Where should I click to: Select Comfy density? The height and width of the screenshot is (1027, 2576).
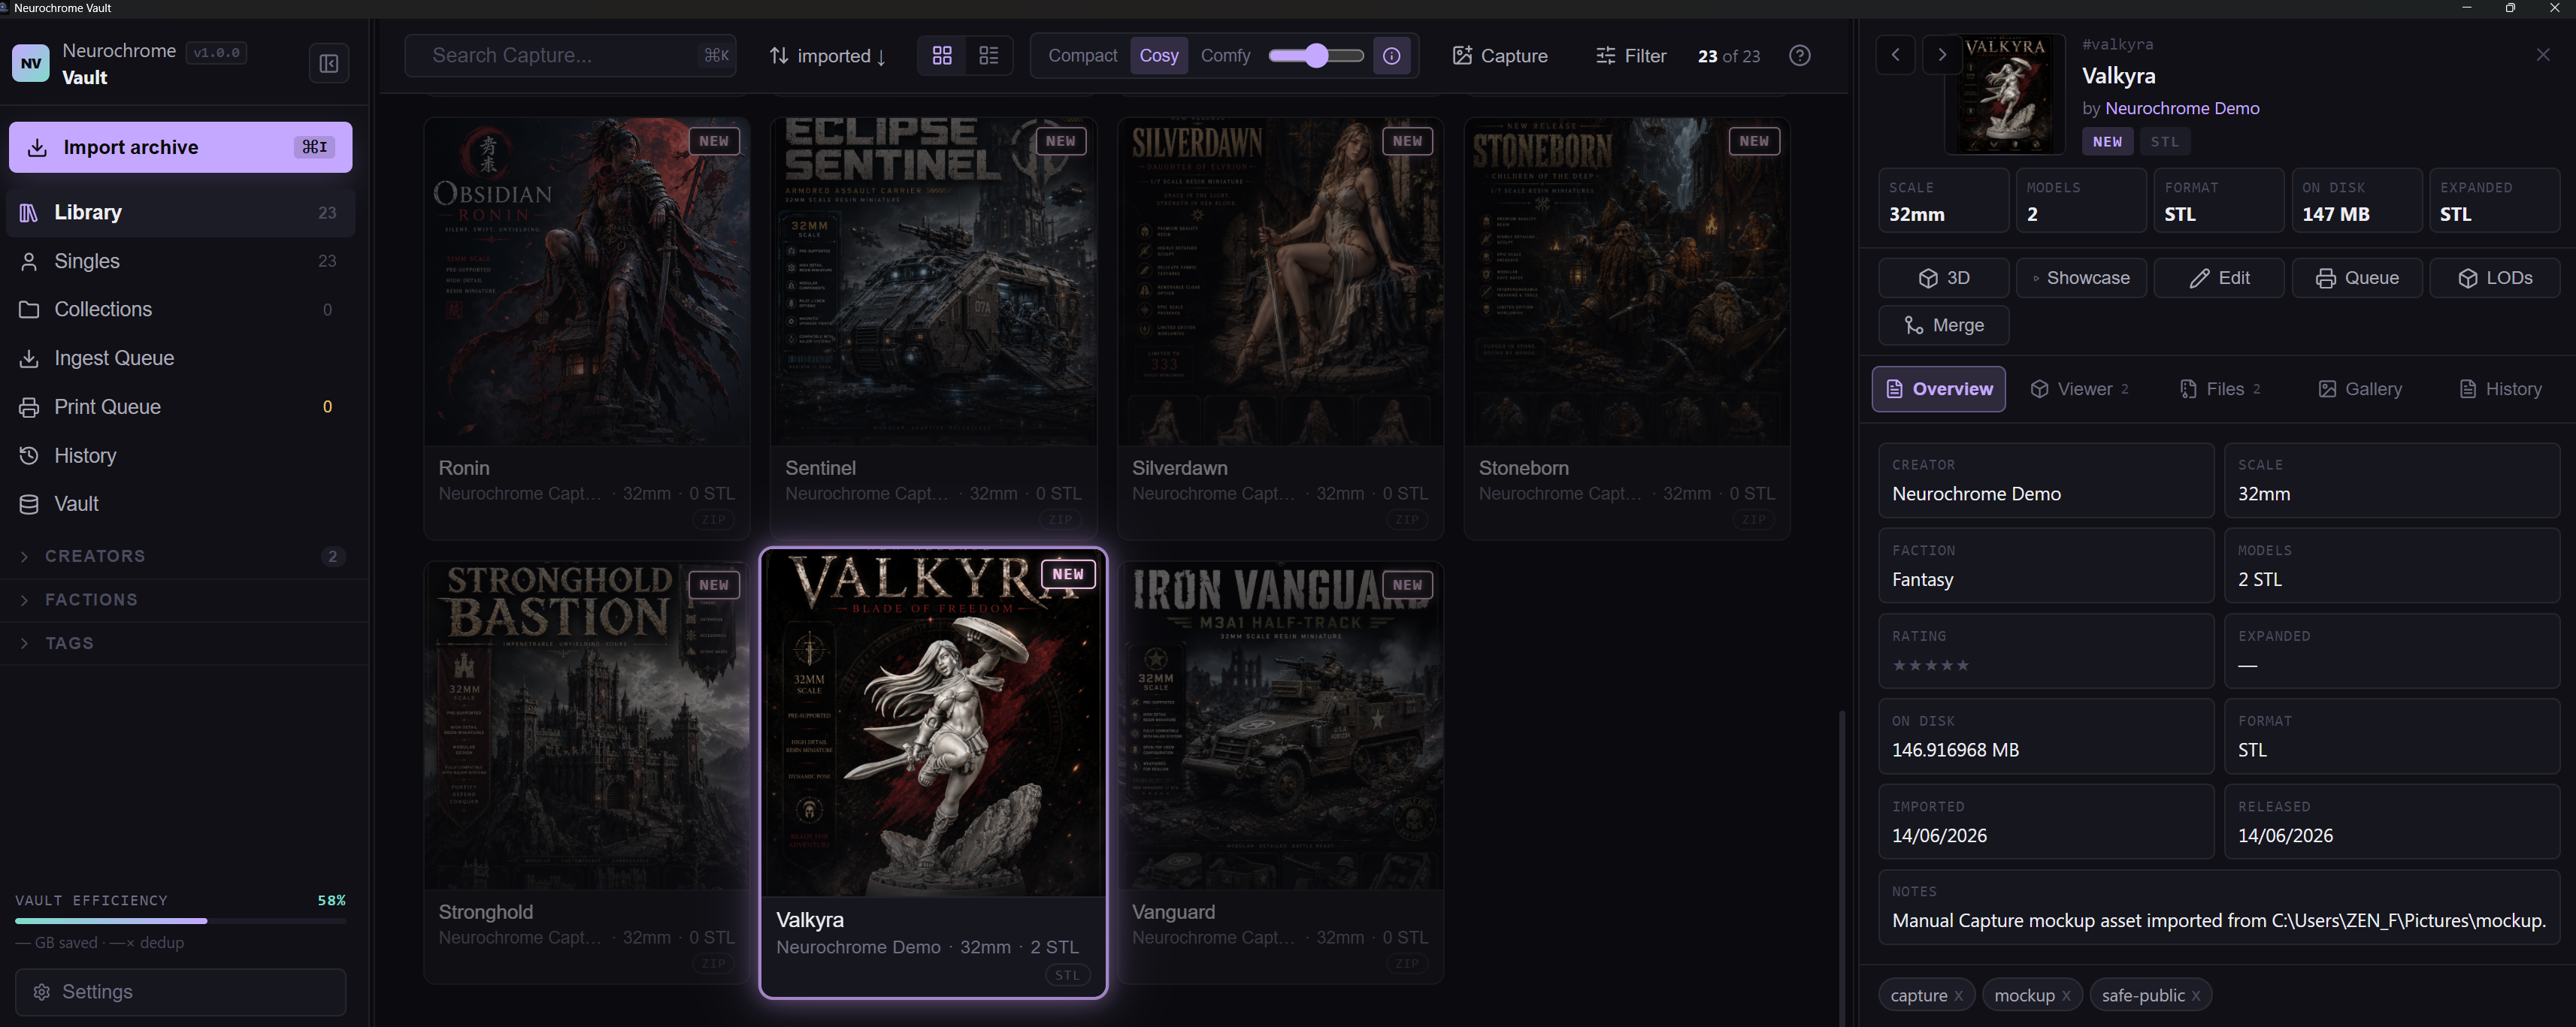click(1225, 56)
